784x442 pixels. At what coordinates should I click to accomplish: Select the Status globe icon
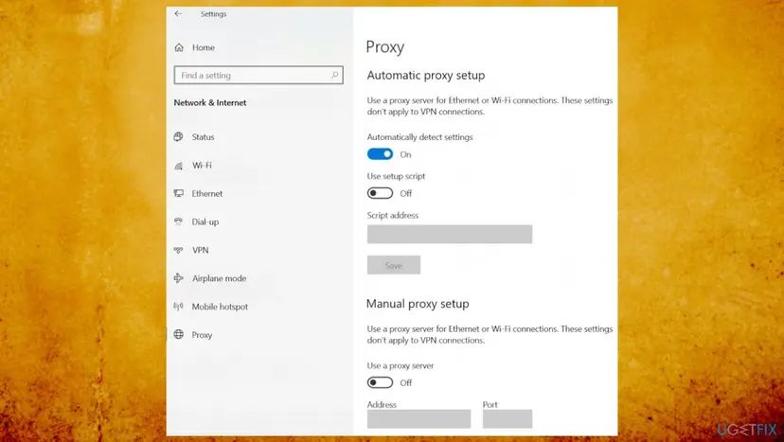[179, 136]
